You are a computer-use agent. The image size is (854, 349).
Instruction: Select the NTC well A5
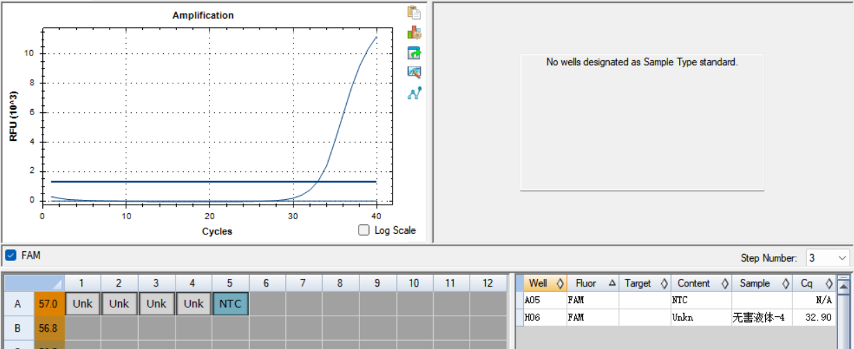230,303
